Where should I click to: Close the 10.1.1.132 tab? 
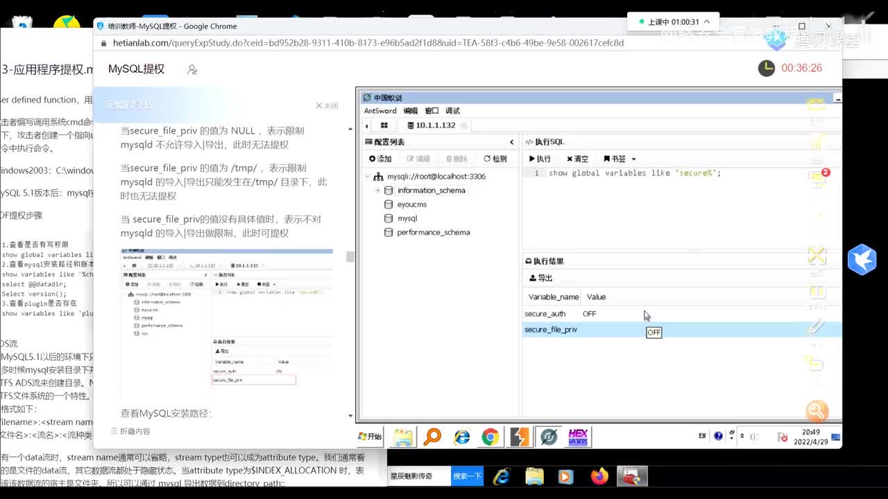(x=464, y=125)
